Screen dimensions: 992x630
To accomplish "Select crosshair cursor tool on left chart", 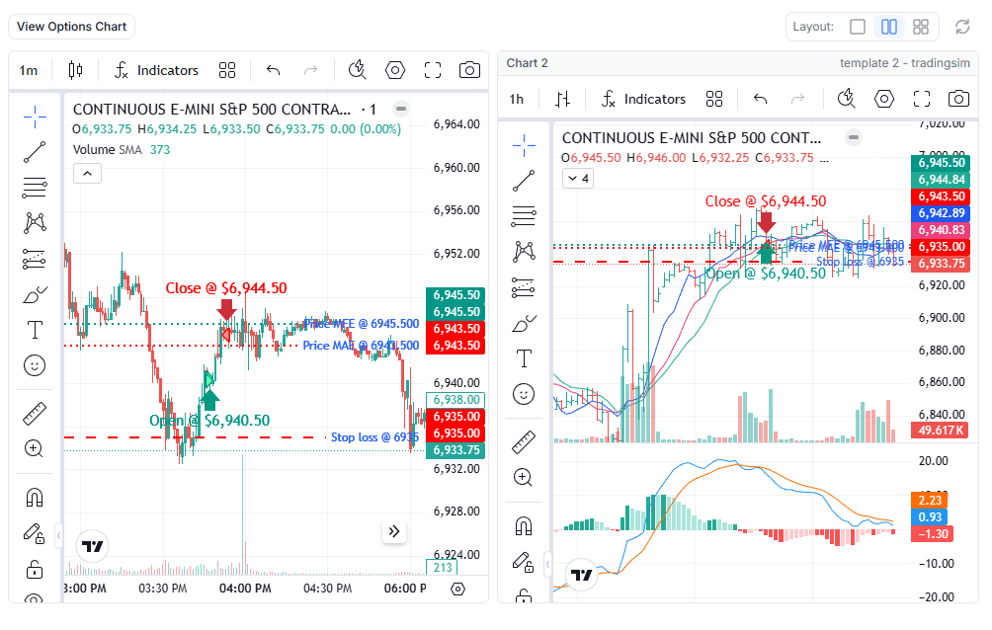I will 35,117.
